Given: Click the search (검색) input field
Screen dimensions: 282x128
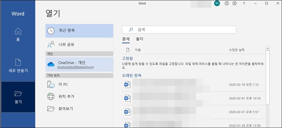Looking at the screenshot, I should pos(179,30).
